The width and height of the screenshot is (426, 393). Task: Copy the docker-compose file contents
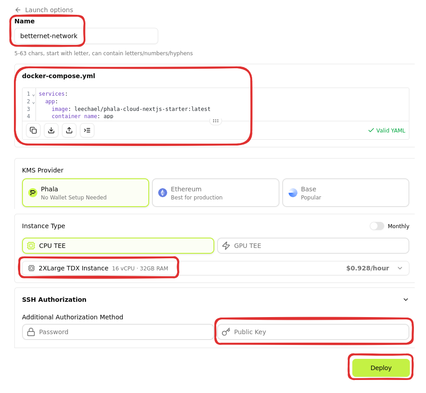(33, 130)
